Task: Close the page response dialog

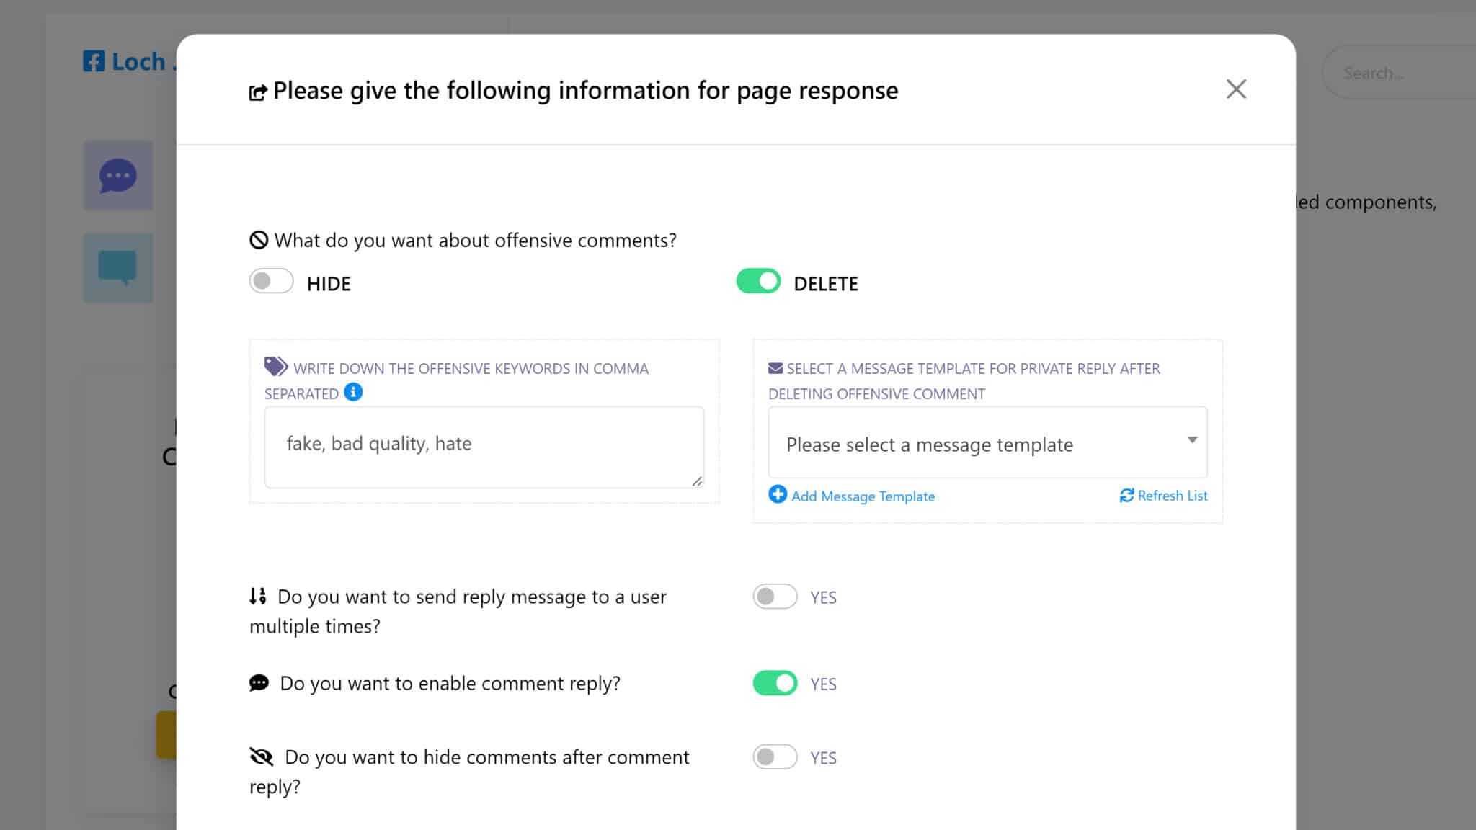Action: pos(1236,89)
